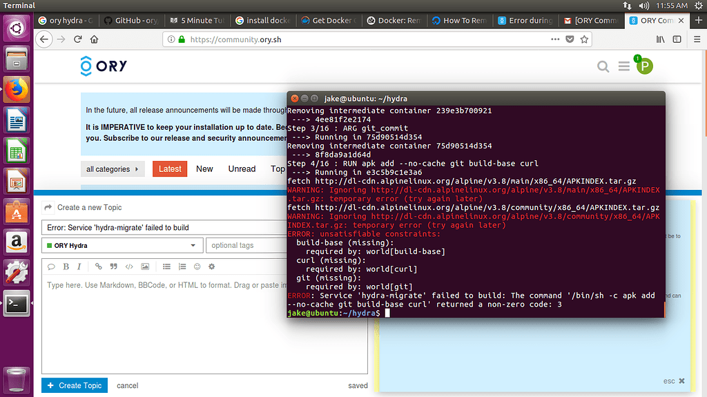Screen dimensions: 707x397
Task: Show Unread topics list
Action: [242, 169]
